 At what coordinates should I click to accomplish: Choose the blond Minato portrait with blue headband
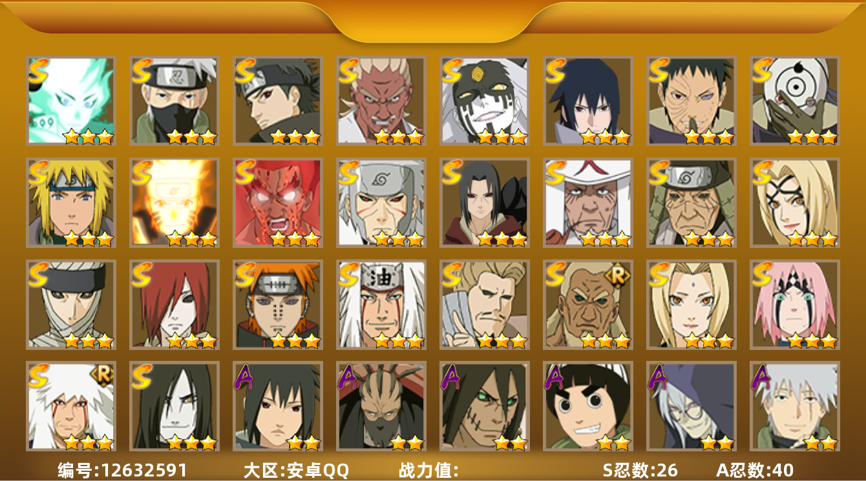point(70,203)
